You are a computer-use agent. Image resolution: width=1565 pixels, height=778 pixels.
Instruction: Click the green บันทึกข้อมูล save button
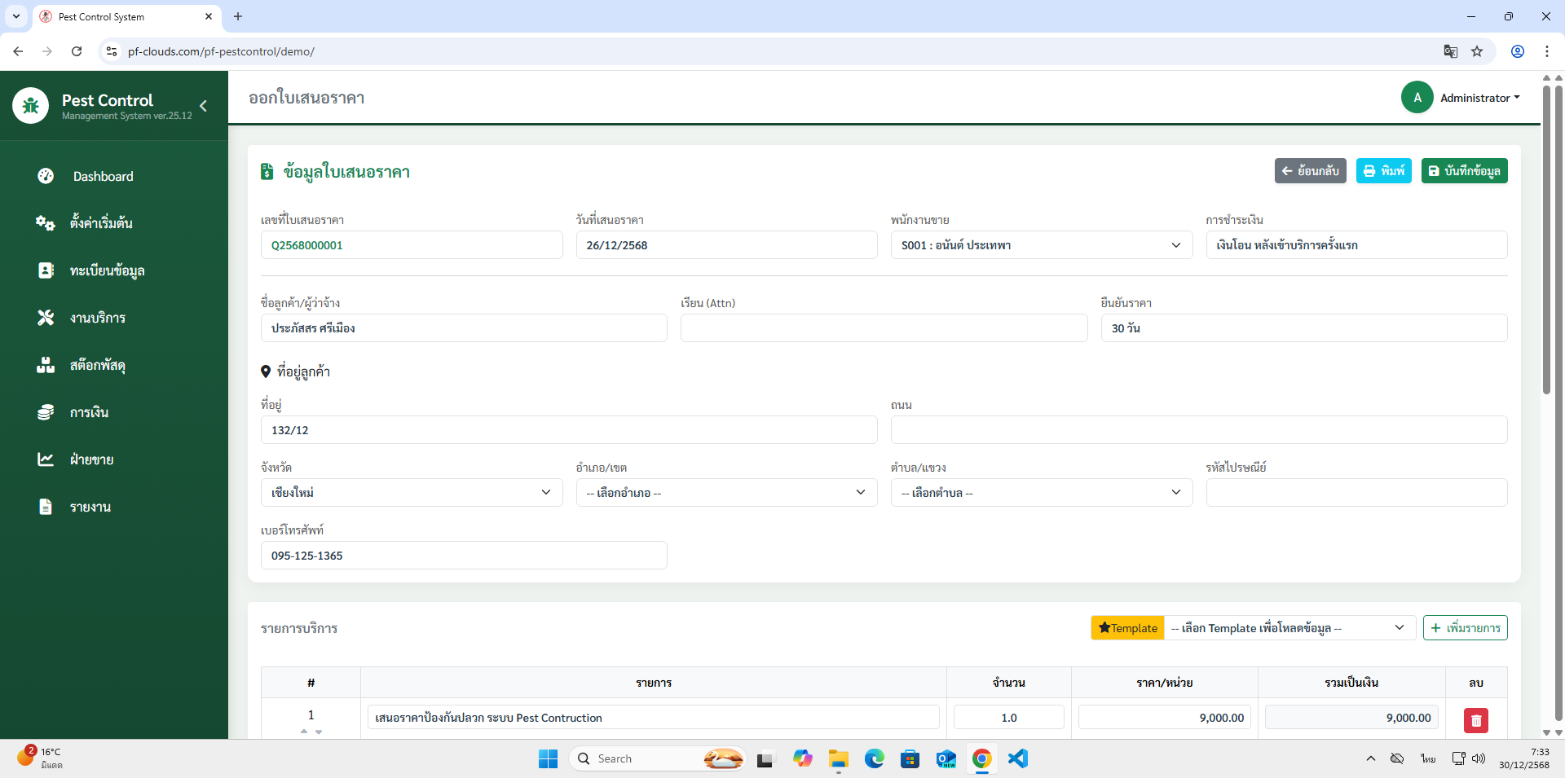1464,171
